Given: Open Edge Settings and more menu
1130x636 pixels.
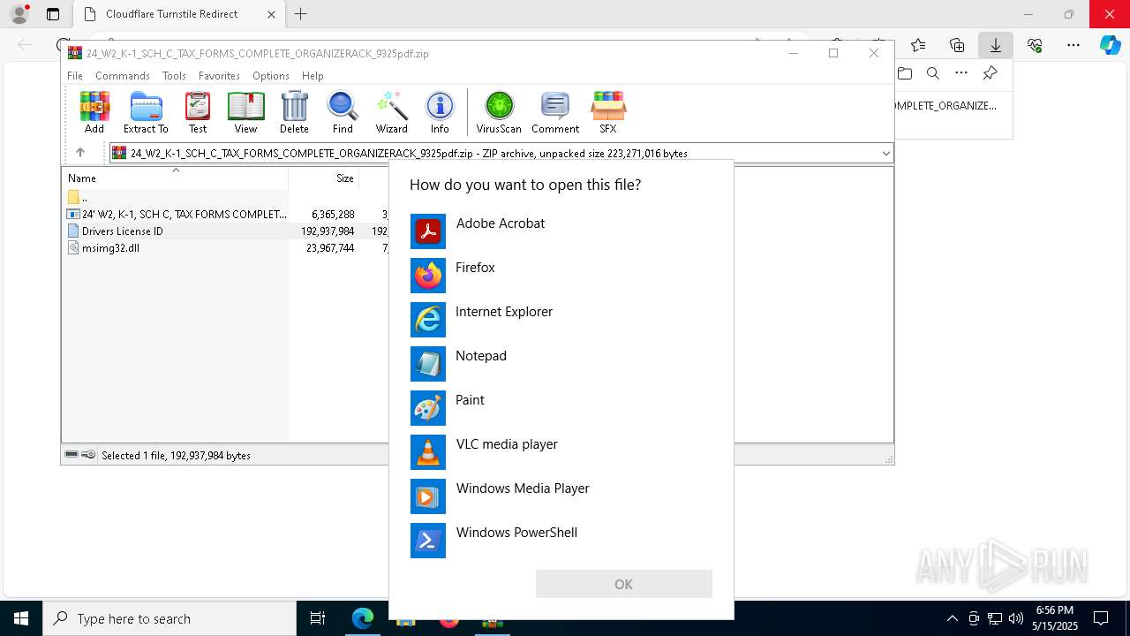Looking at the screenshot, I should (x=1073, y=45).
